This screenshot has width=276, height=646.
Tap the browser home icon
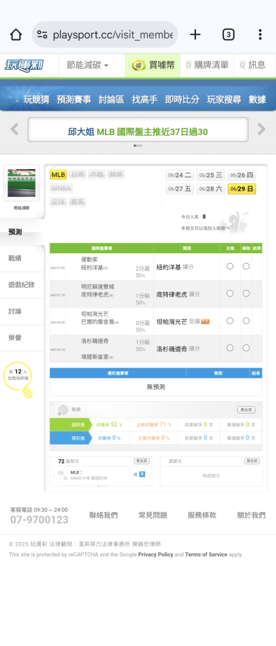(x=15, y=35)
